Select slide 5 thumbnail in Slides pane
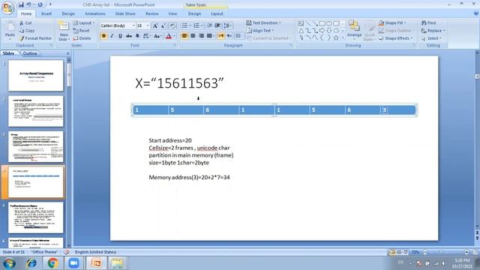This screenshot has height=270, width=480. [36, 217]
